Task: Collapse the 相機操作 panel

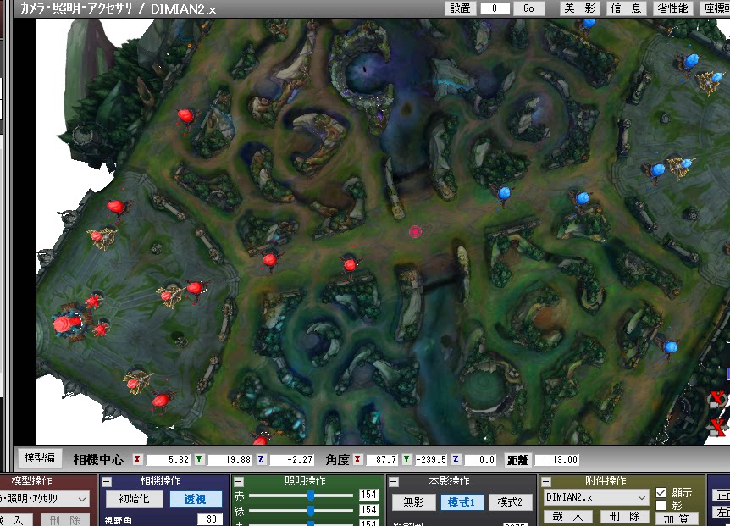Action: (107, 482)
